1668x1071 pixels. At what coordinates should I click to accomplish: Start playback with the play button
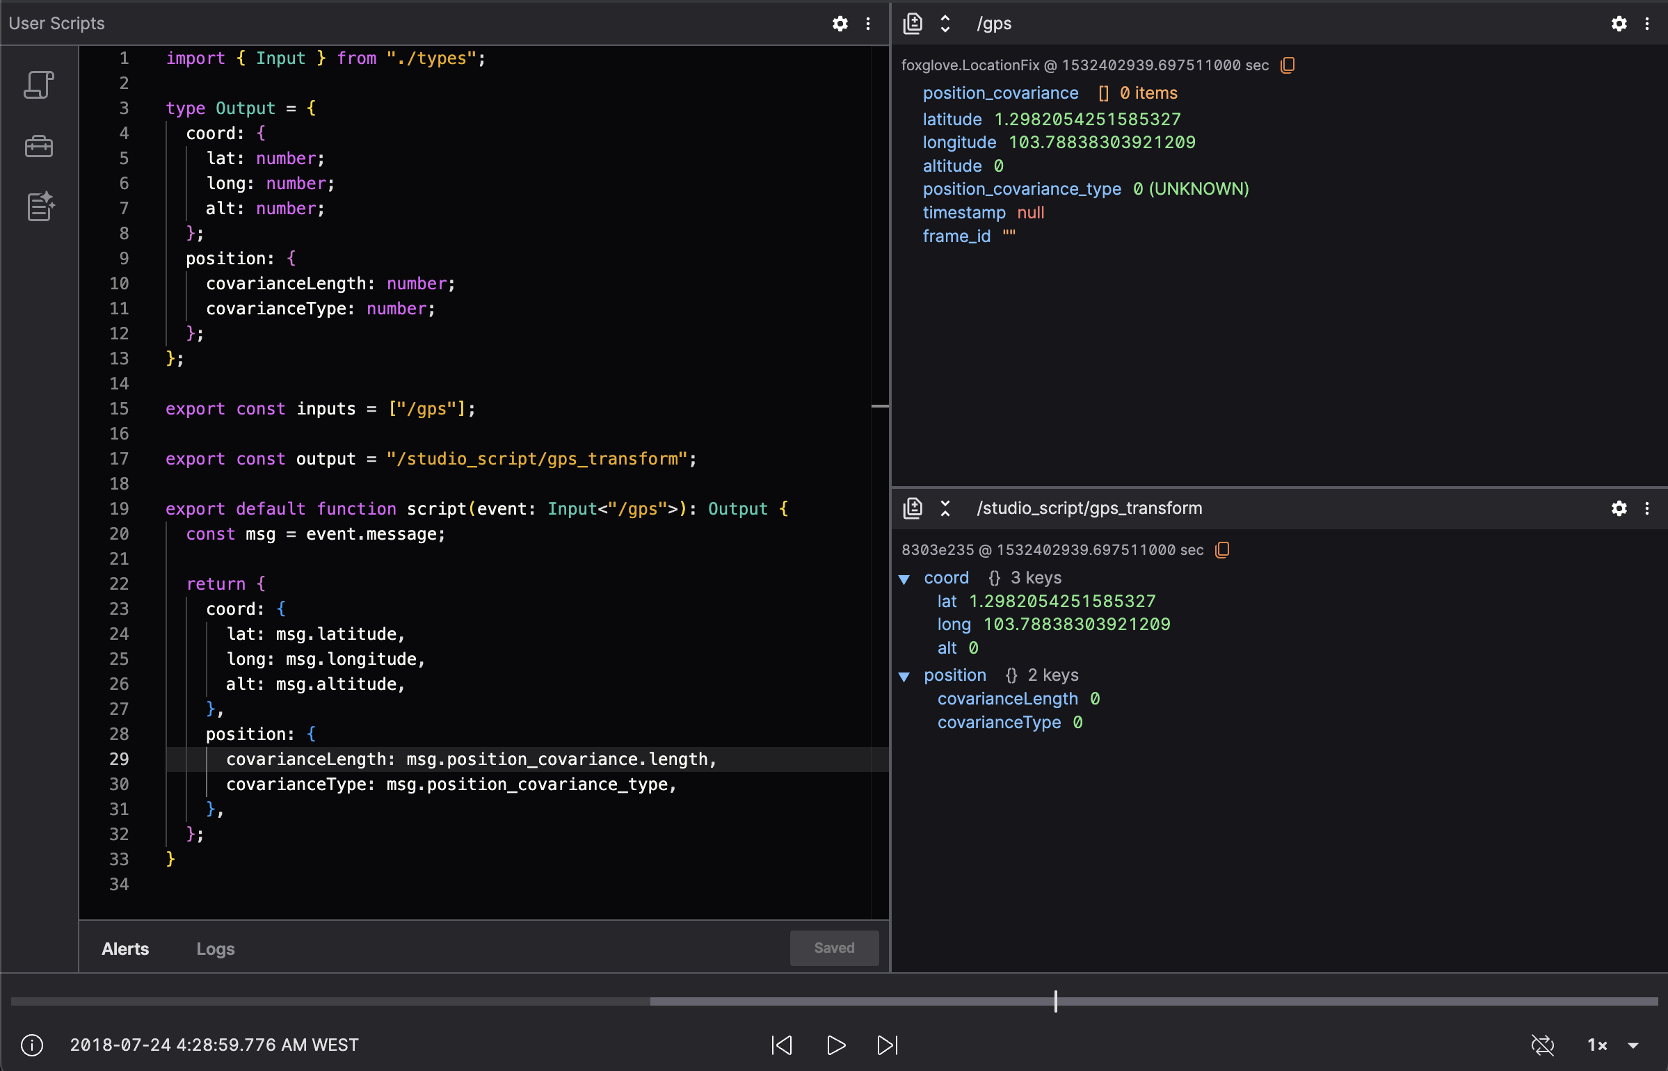[x=835, y=1045]
